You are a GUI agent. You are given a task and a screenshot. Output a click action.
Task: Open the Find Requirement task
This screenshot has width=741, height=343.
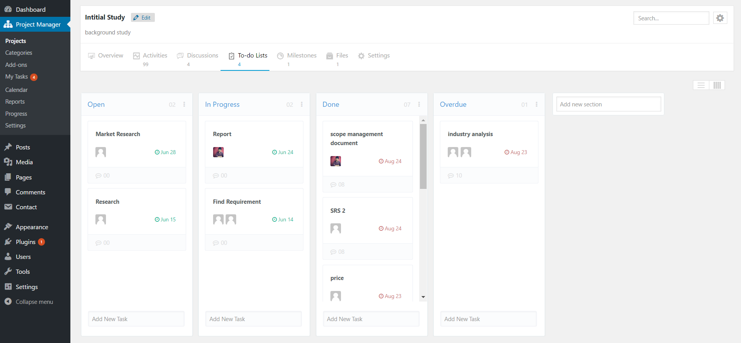click(x=237, y=202)
